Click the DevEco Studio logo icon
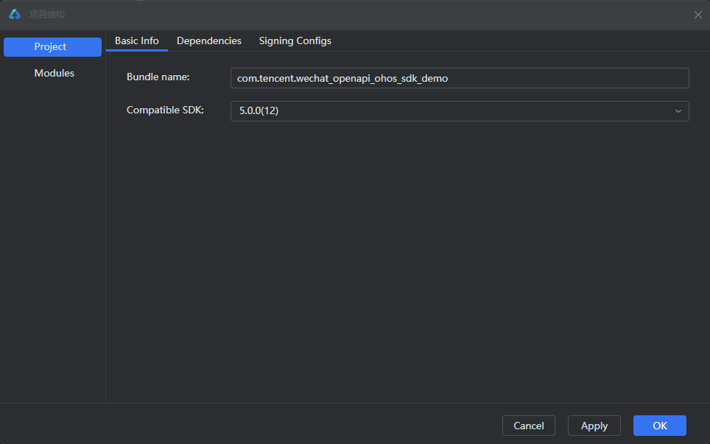Screen dimensions: 710x444 tap(15, 15)
